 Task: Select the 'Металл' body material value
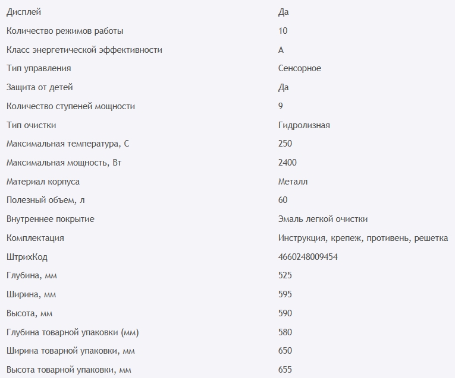pyautogui.click(x=293, y=182)
